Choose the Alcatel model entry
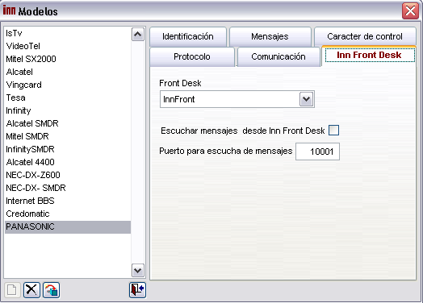Viewport: 423px width, 303px height. (x=68, y=72)
